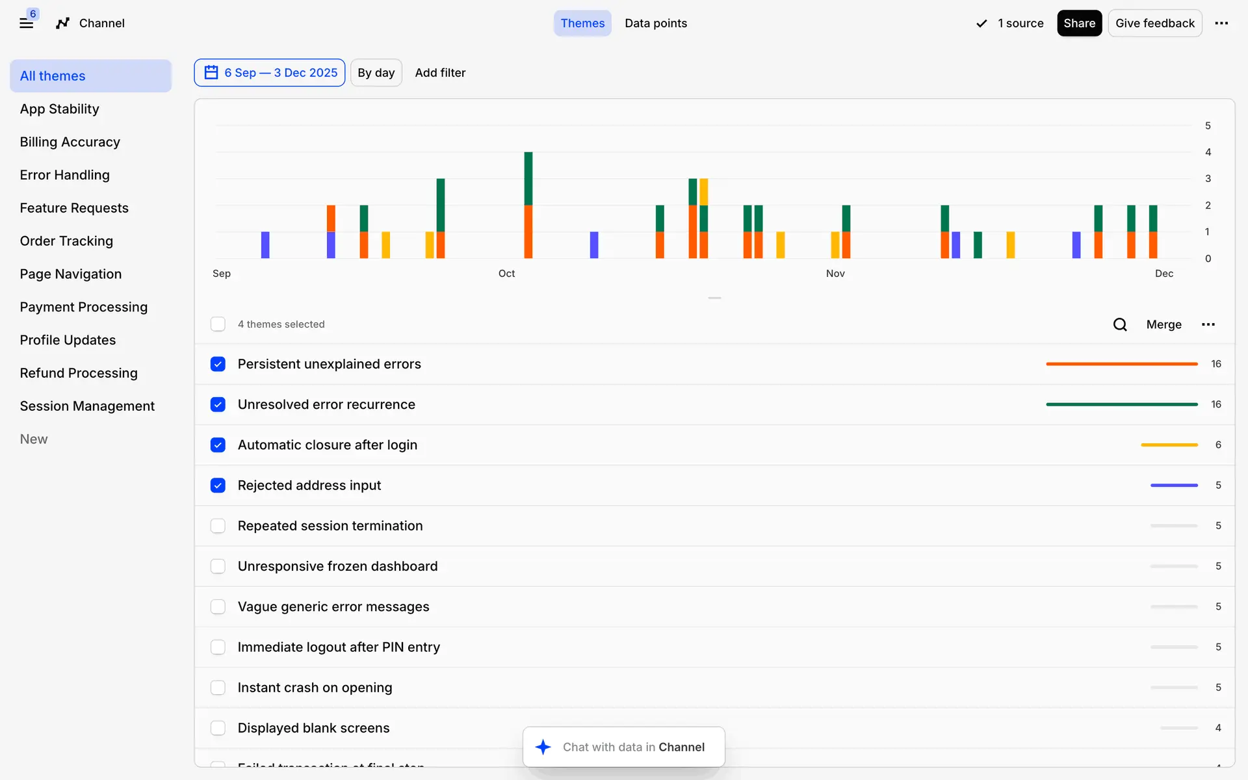The image size is (1248, 780).
Task: Open Add filter menu
Action: [440, 73]
